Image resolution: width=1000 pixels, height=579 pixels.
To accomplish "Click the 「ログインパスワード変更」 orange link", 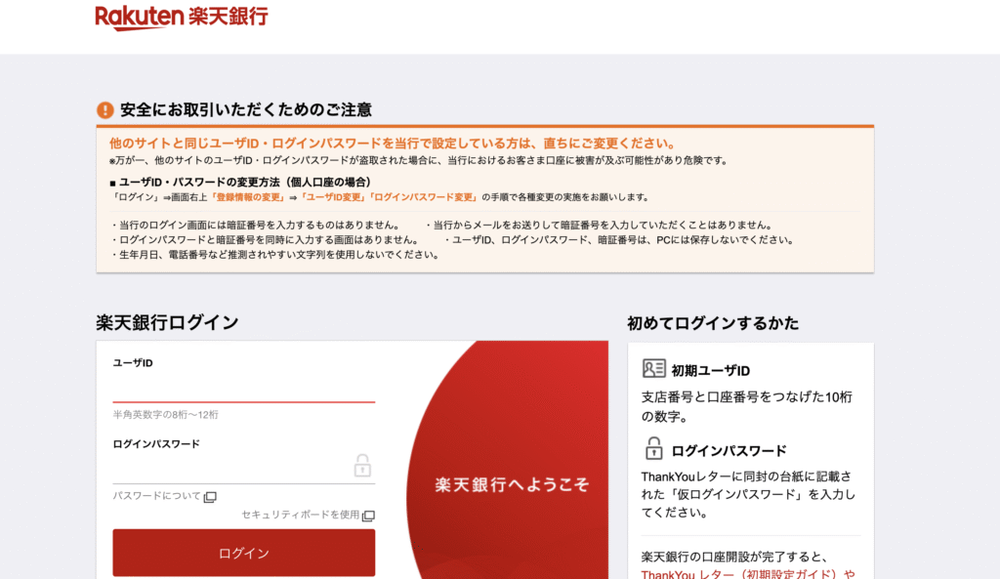I will tap(421, 197).
